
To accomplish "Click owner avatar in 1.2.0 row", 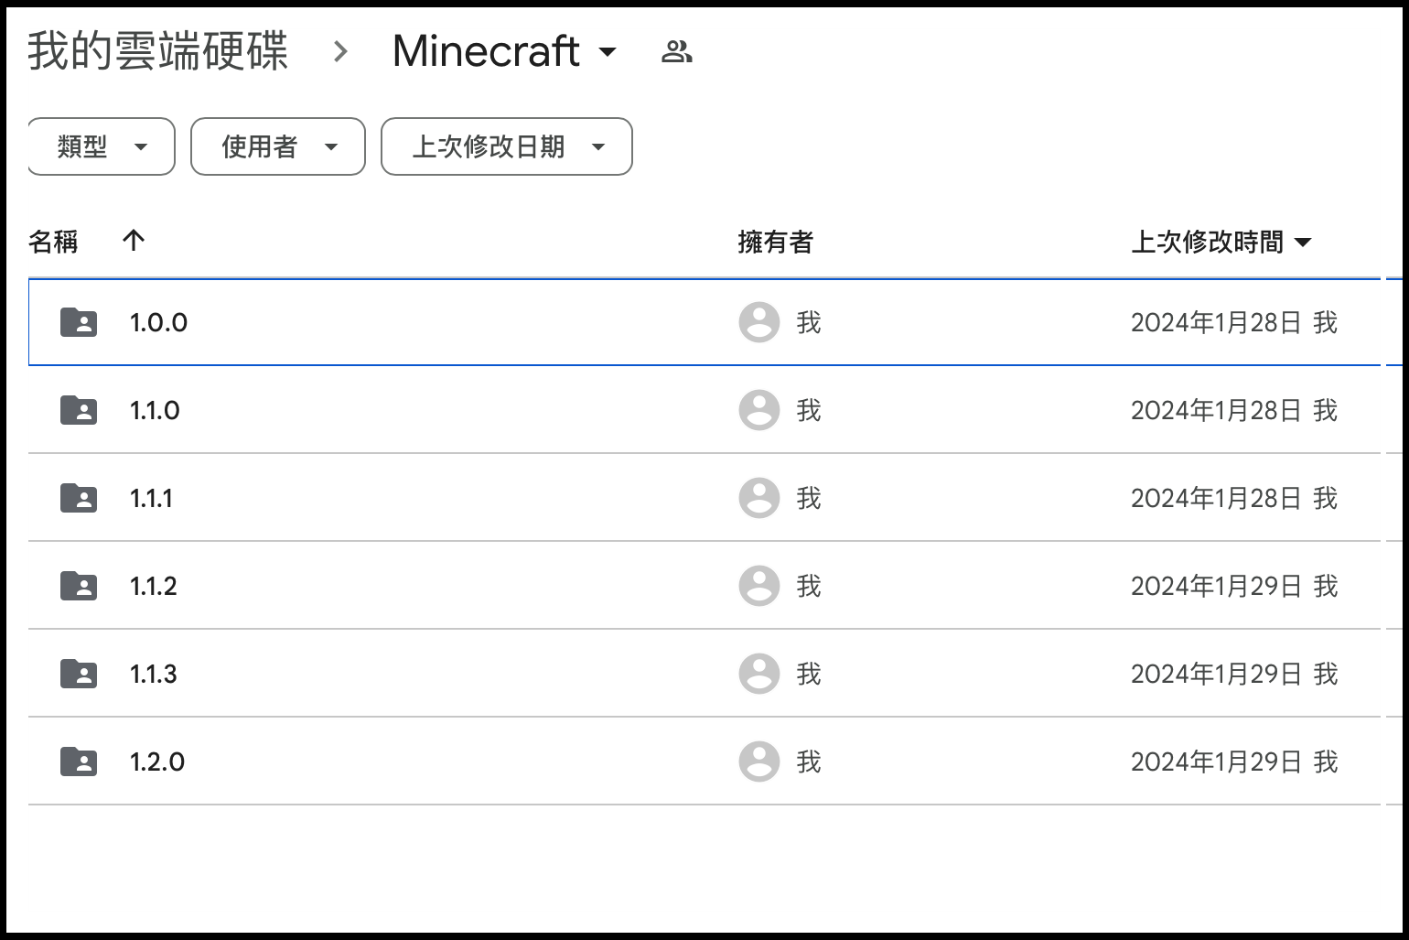I will (759, 762).
